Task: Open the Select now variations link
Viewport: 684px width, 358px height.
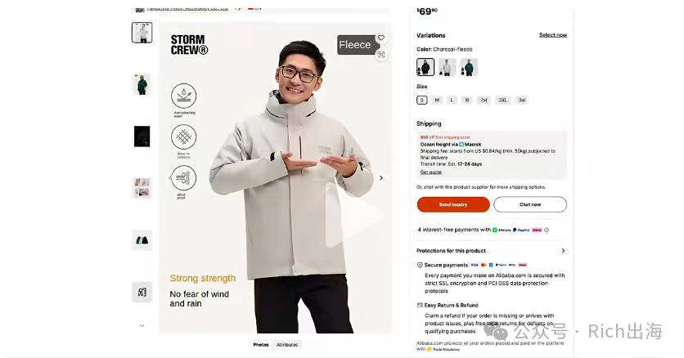Action: [553, 35]
